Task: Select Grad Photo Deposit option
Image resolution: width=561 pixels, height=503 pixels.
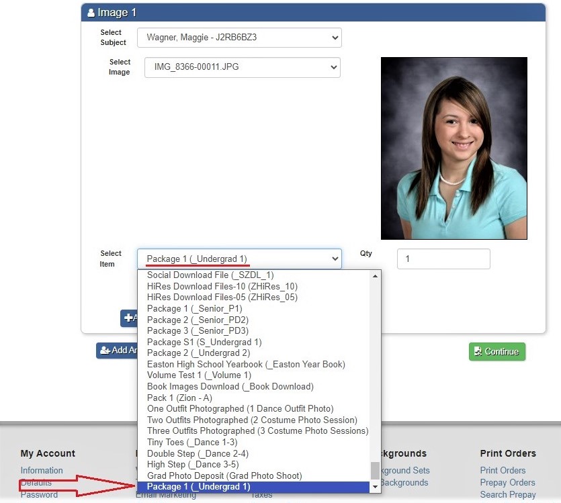Action: (224, 475)
